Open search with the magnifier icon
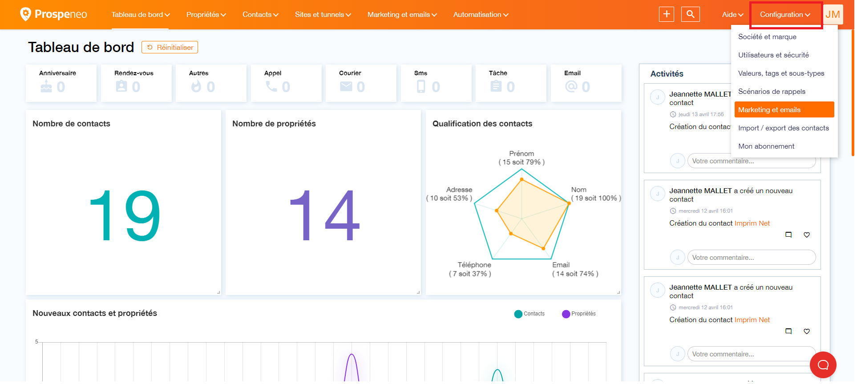Screen dimensions: 857x384 [691, 14]
